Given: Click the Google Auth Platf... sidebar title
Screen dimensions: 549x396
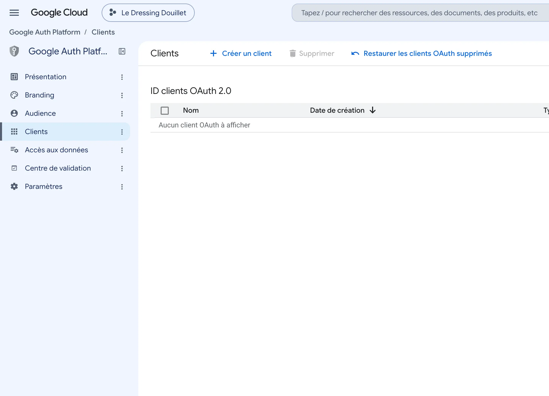Looking at the screenshot, I should click(68, 51).
